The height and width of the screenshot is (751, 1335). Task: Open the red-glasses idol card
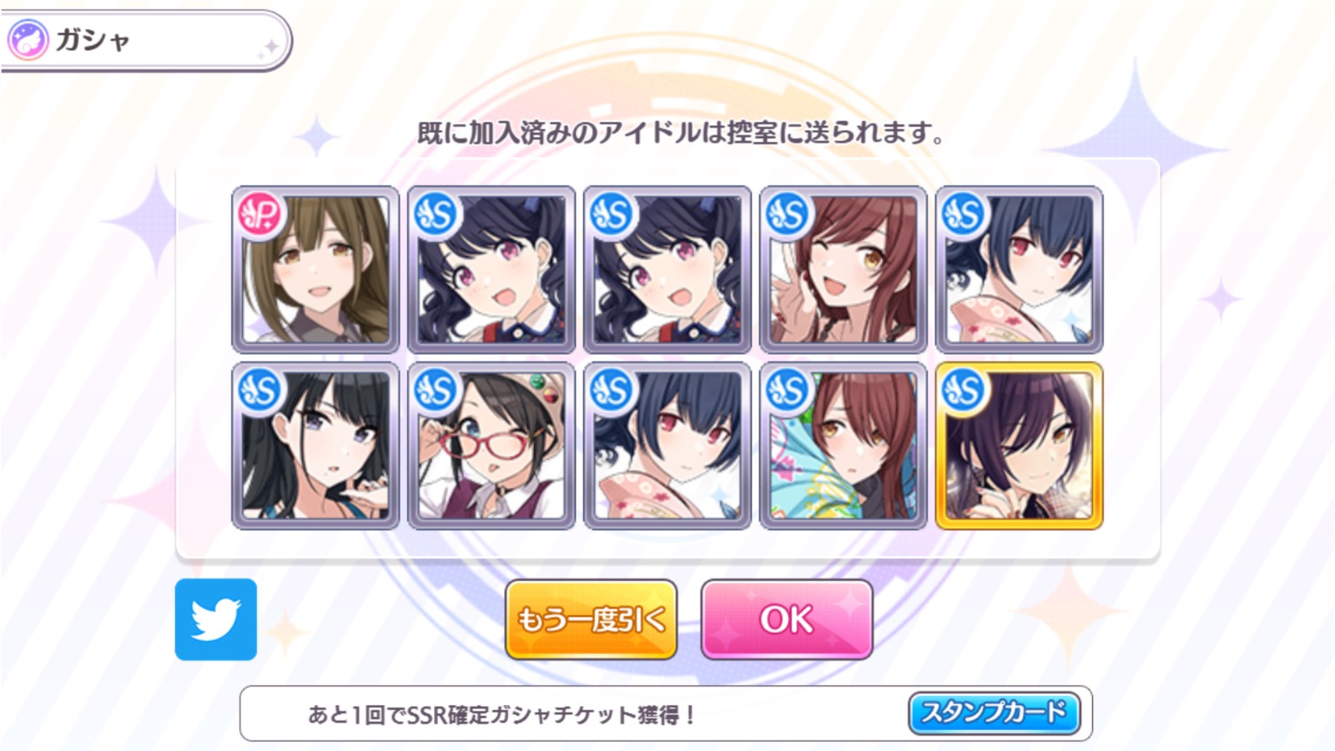tap(491, 446)
